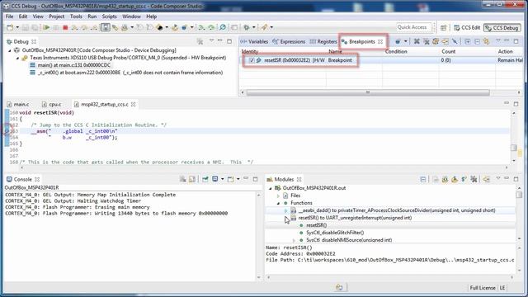Image resolution: width=528 pixels, height=297 pixels.
Task: Collapse the Texas Instruments XDS110 probe node
Action: coord(18,58)
